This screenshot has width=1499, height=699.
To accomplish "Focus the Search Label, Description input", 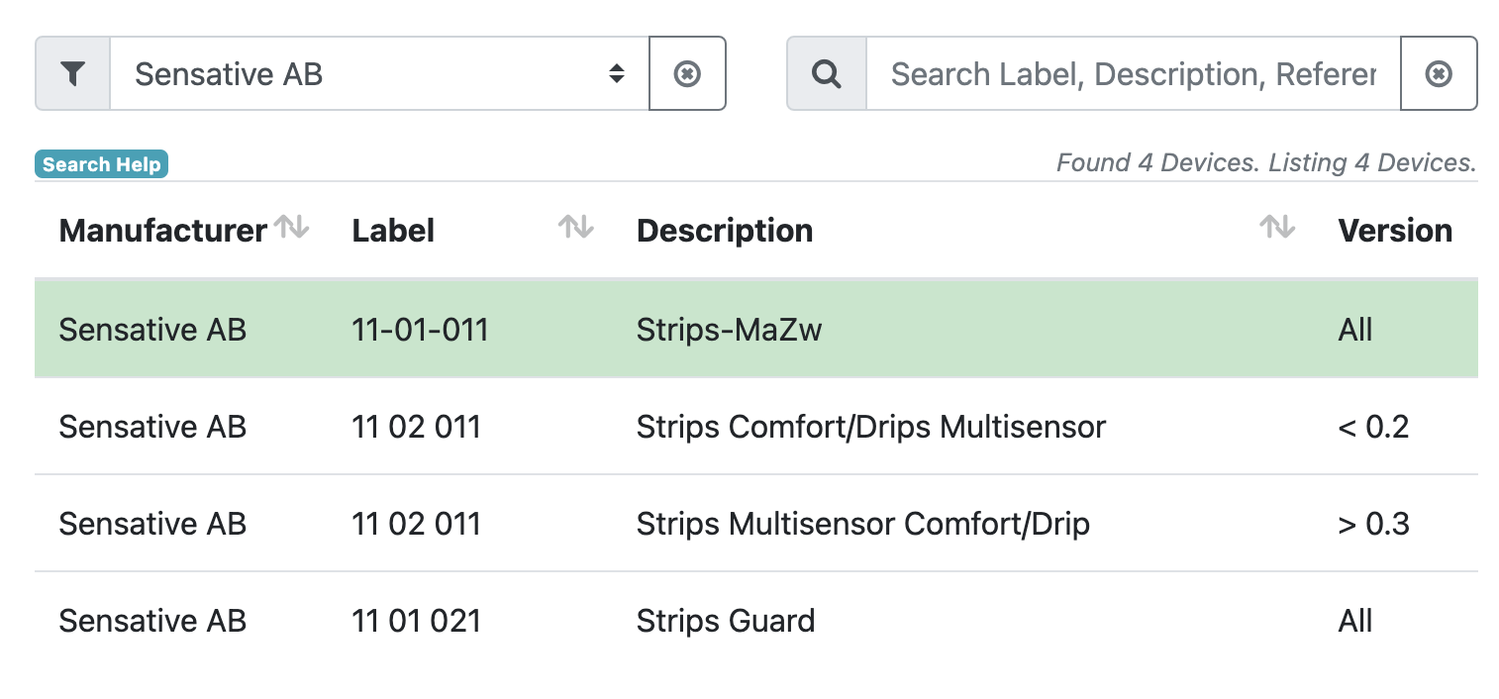I will 1133,74.
